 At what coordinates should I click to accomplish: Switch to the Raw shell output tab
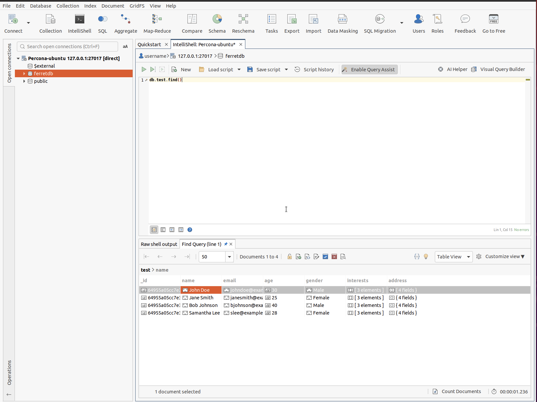point(159,244)
